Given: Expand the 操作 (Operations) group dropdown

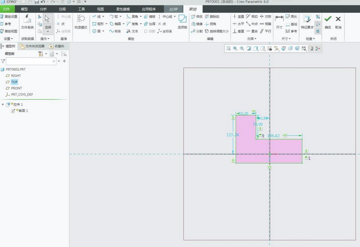Looking at the screenshot, I should [45, 39].
